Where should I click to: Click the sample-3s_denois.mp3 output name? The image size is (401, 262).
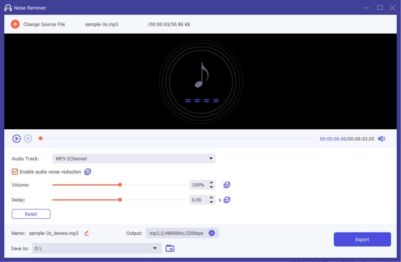click(x=53, y=233)
